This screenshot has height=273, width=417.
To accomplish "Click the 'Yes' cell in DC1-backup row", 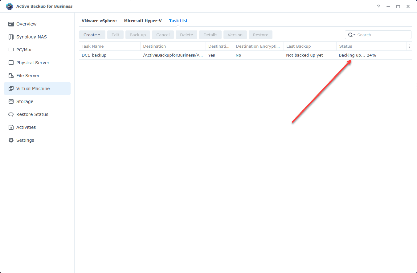I will point(212,55).
